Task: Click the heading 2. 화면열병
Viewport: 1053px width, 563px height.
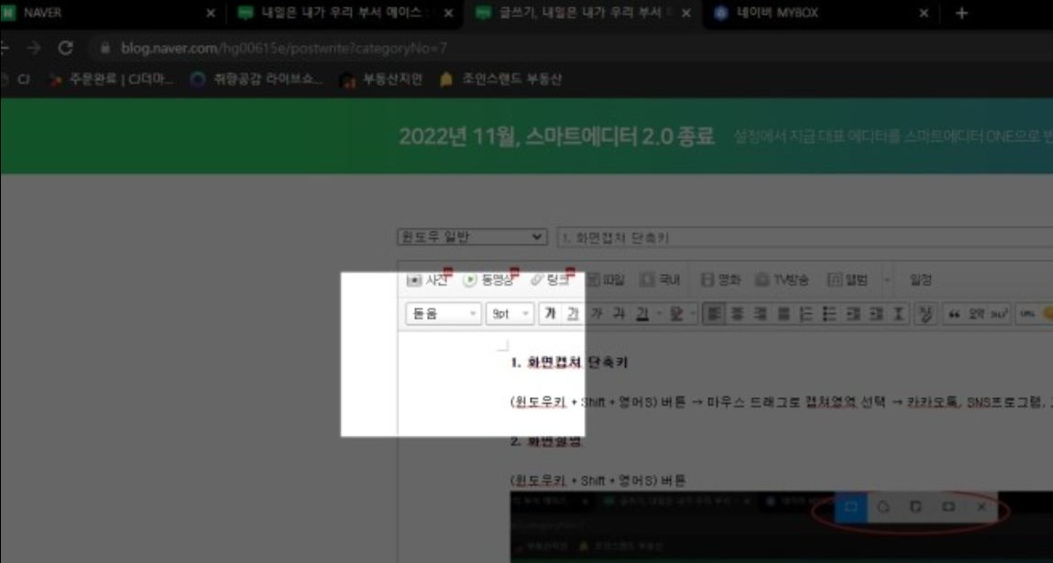Action: [545, 442]
